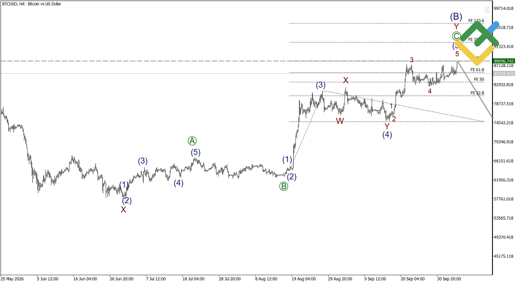This screenshot has width=519, height=283.
Task: Click the '20 Sep 04:00' time axis label
Action: pos(413,279)
